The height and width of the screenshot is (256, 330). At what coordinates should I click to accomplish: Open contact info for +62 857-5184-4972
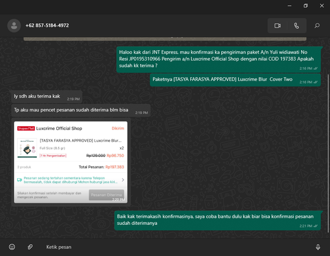pyautogui.click(x=47, y=26)
